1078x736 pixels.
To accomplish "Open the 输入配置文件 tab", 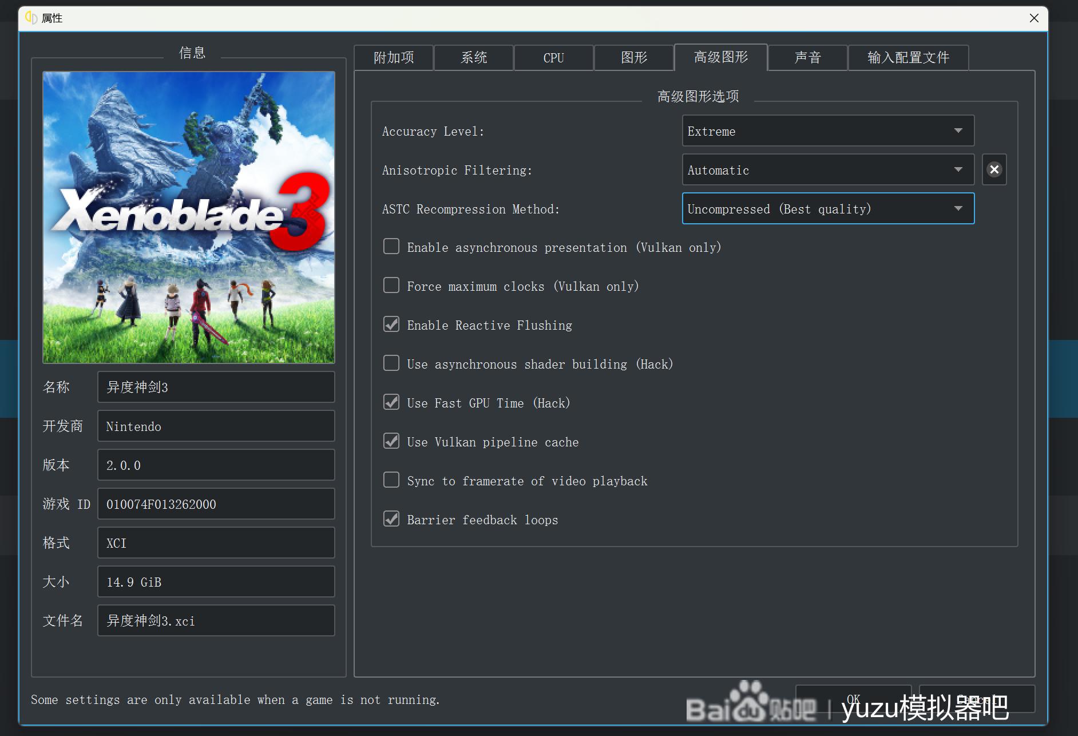I will [909, 58].
